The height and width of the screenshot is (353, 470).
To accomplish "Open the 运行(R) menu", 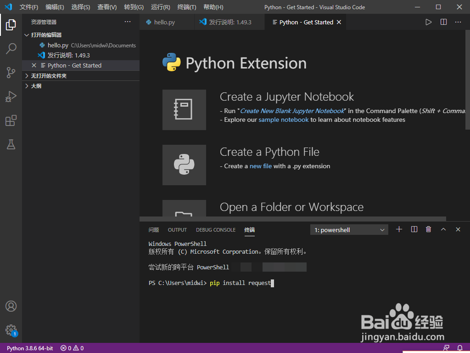I will click(x=160, y=7).
